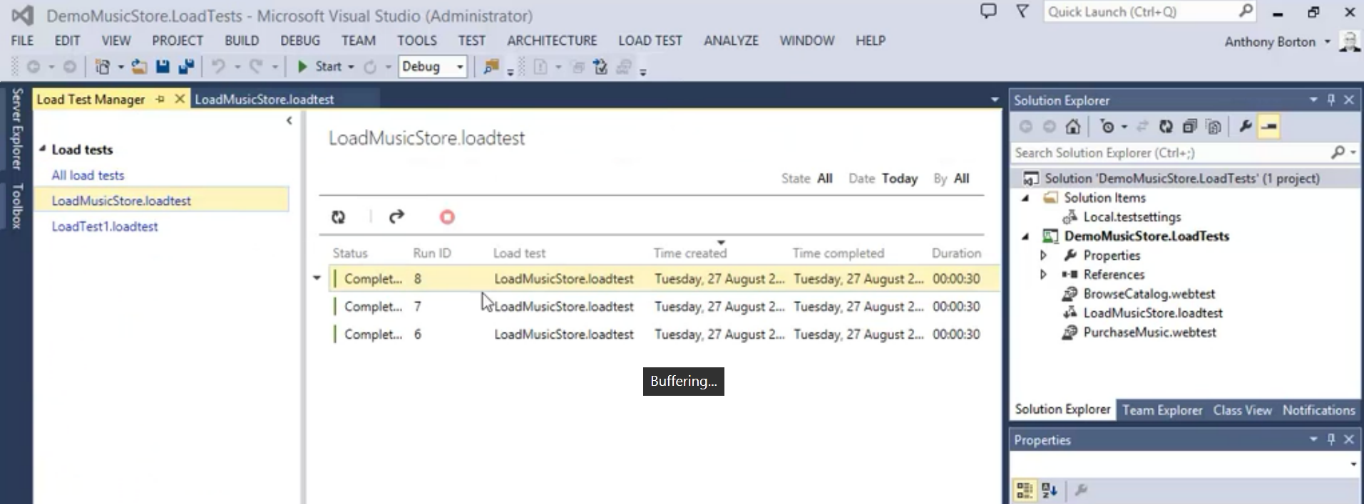The width and height of the screenshot is (1364, 504).
Task: Collapse the left load tests pane
Action: 289,120
